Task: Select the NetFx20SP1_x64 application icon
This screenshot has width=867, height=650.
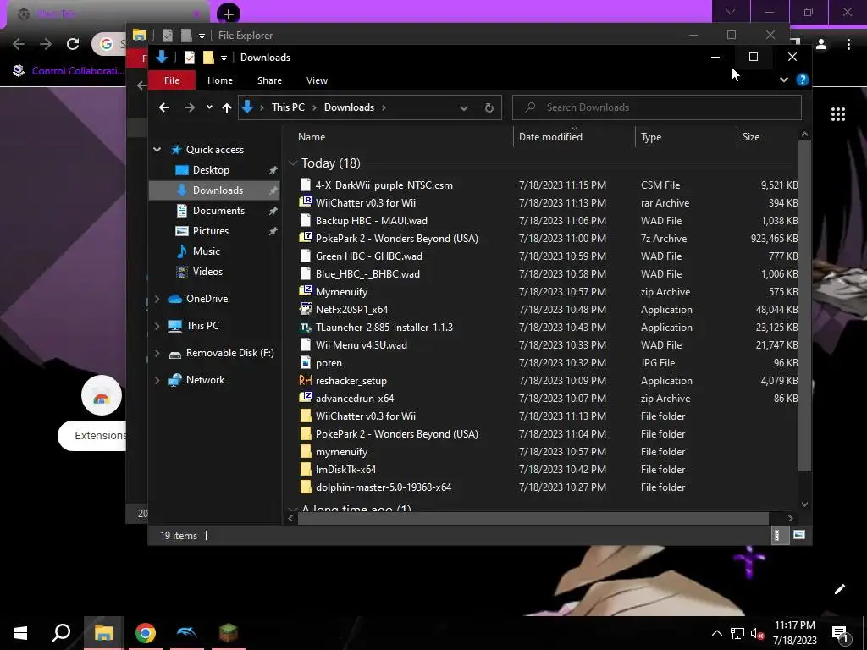Action: (305, 309)
